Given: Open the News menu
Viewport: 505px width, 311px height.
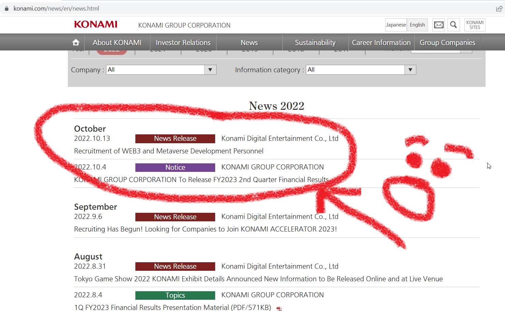Looking at the screenshot, I should click(x=249, y=42).
